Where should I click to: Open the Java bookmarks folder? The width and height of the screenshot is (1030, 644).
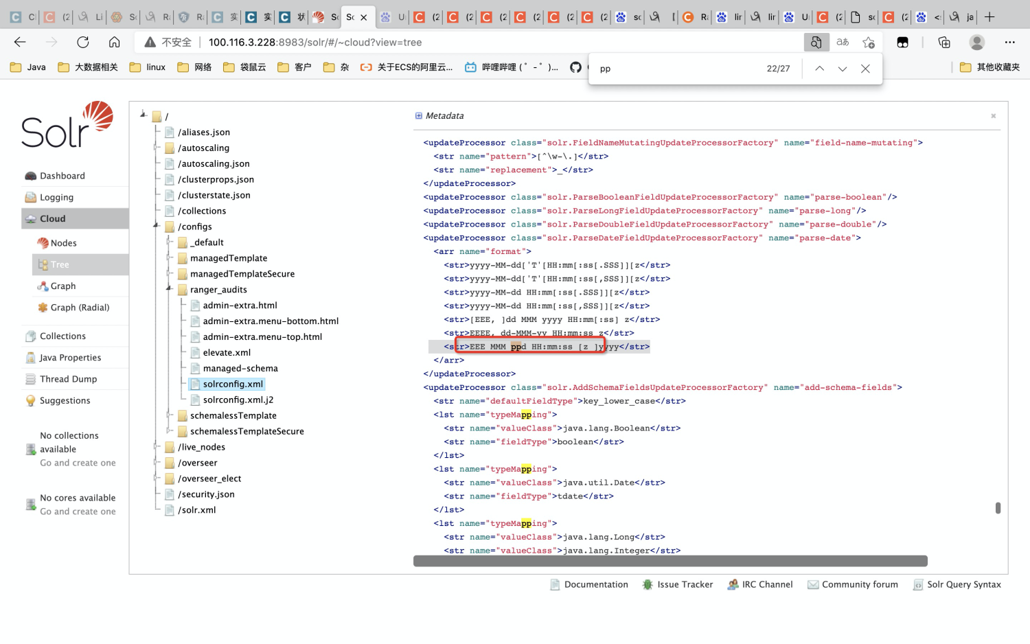[28, 67]
